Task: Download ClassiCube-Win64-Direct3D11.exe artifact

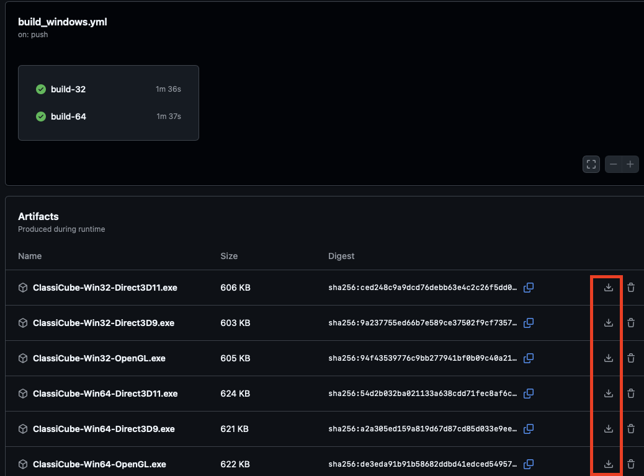Action: click(608, 394)
